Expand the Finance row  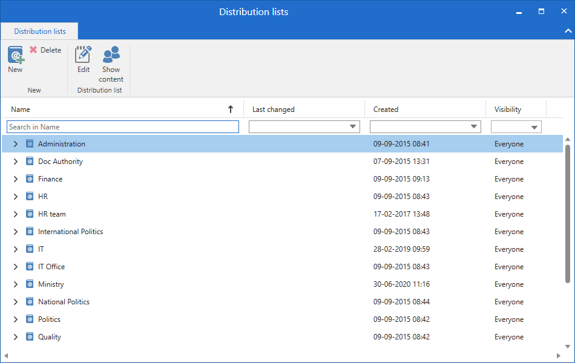[15, 179]
